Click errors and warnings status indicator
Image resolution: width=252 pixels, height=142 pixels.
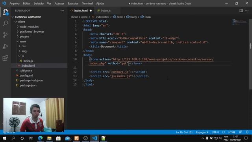tap(9, 133)
